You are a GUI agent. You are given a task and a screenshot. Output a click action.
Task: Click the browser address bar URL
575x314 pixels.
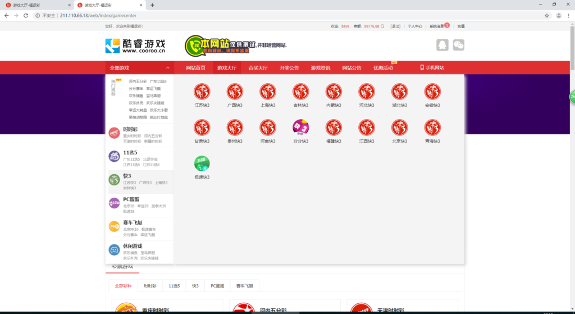tap(225, 15)
